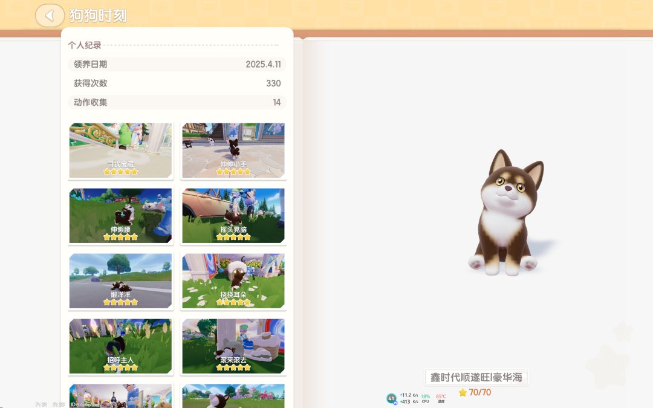Screen dimensions: 653x408
Task: Click the 2025.4.11 adoption date value
Action: coord(263,64)
